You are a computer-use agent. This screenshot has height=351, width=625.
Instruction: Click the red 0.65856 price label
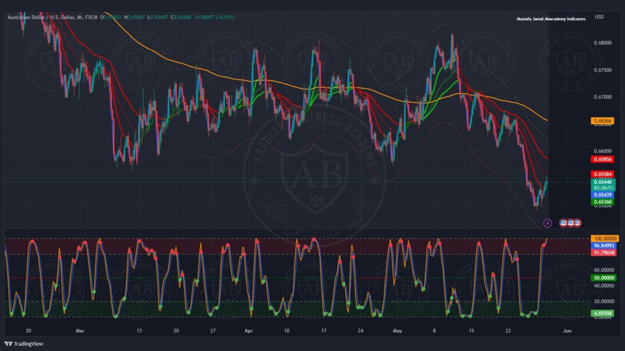(x=602, y=159)
